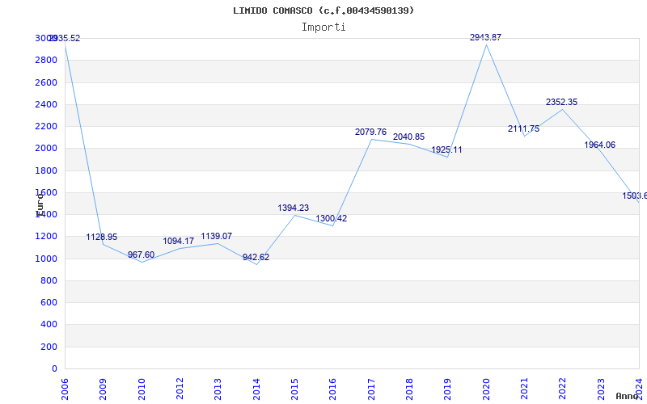Click the y-axis value 200
This screenshot has width=647, height=404.
tap(49, 347)
